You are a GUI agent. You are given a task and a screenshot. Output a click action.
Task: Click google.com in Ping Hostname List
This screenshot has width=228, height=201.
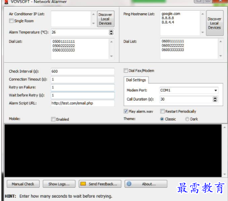[x=171, y=14]
